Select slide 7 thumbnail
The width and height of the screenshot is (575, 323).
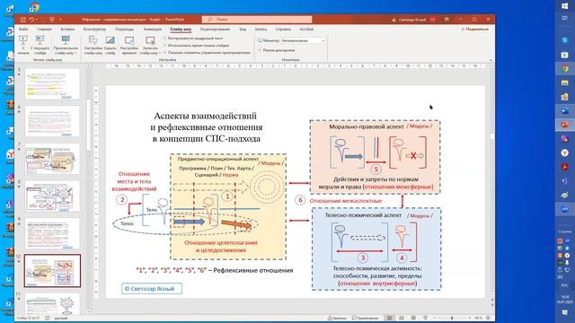tap(52, 159)
